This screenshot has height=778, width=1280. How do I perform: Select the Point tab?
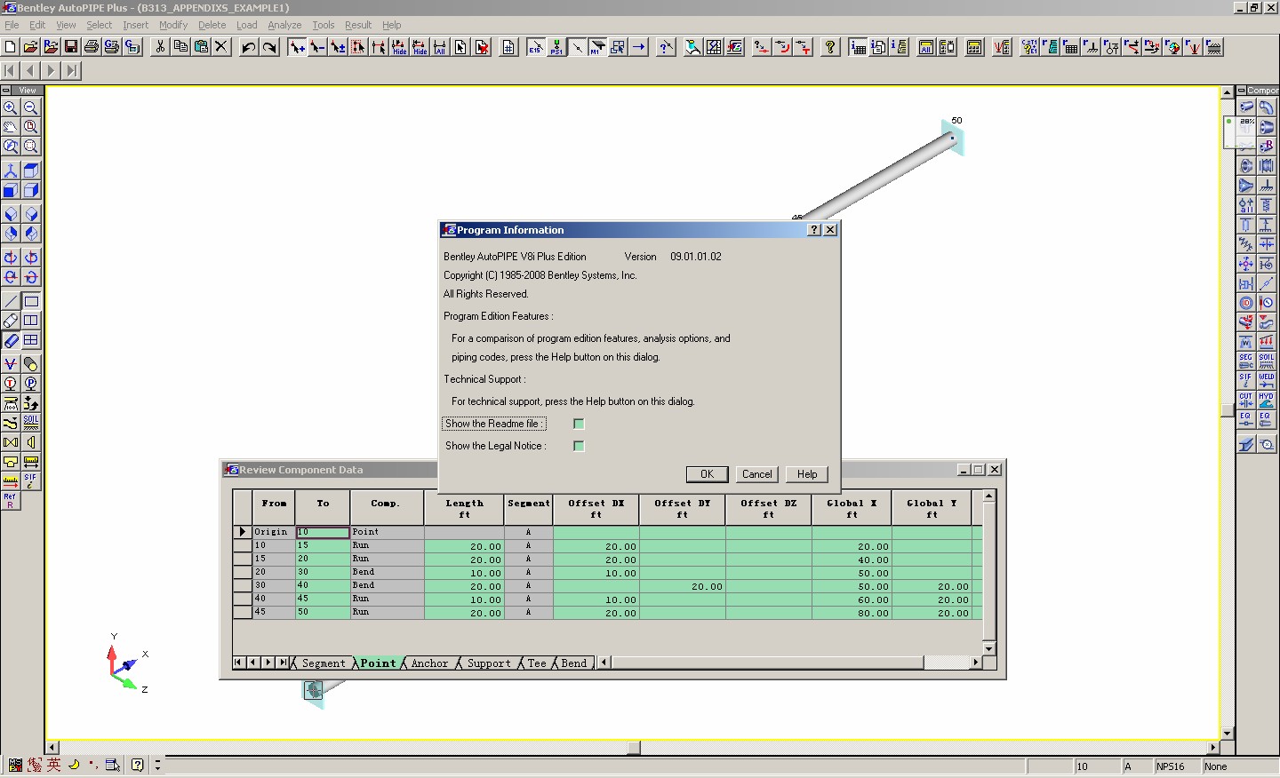tap(378, 663)
